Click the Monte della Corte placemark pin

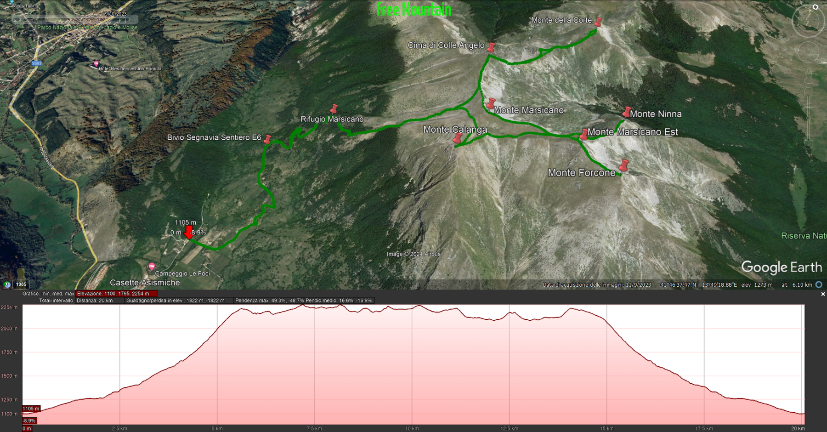point(598,22)
